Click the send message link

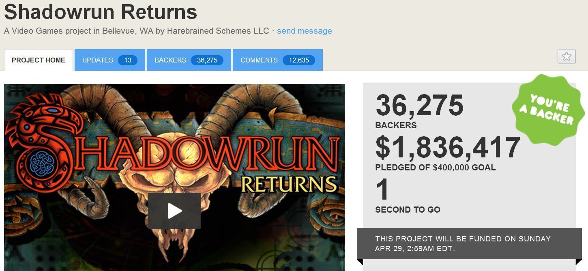304,31
